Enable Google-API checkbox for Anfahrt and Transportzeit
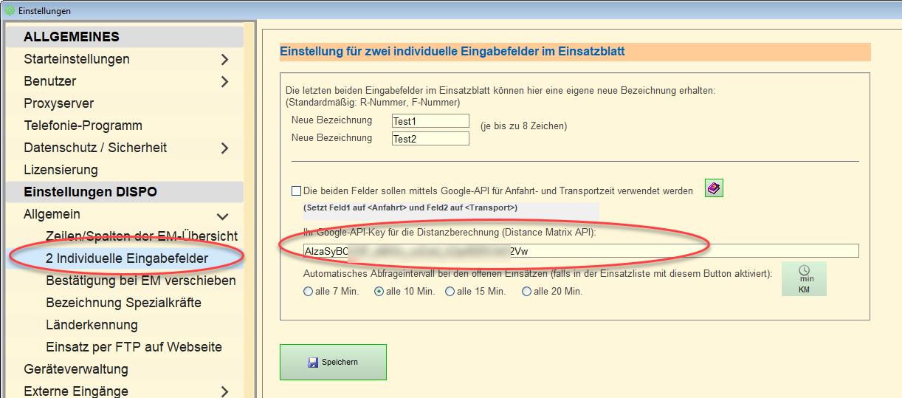Screen dimensions: 902x398 tap(297, 191)
